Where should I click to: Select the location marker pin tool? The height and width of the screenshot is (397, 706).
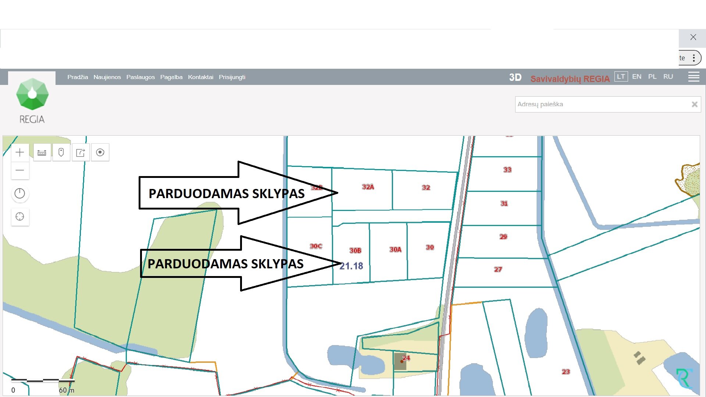61,152
